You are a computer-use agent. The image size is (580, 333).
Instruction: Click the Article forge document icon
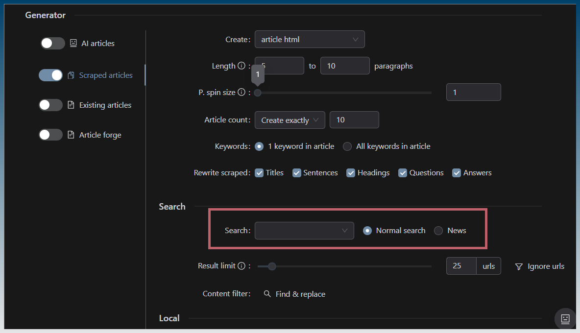click(71, 135)
